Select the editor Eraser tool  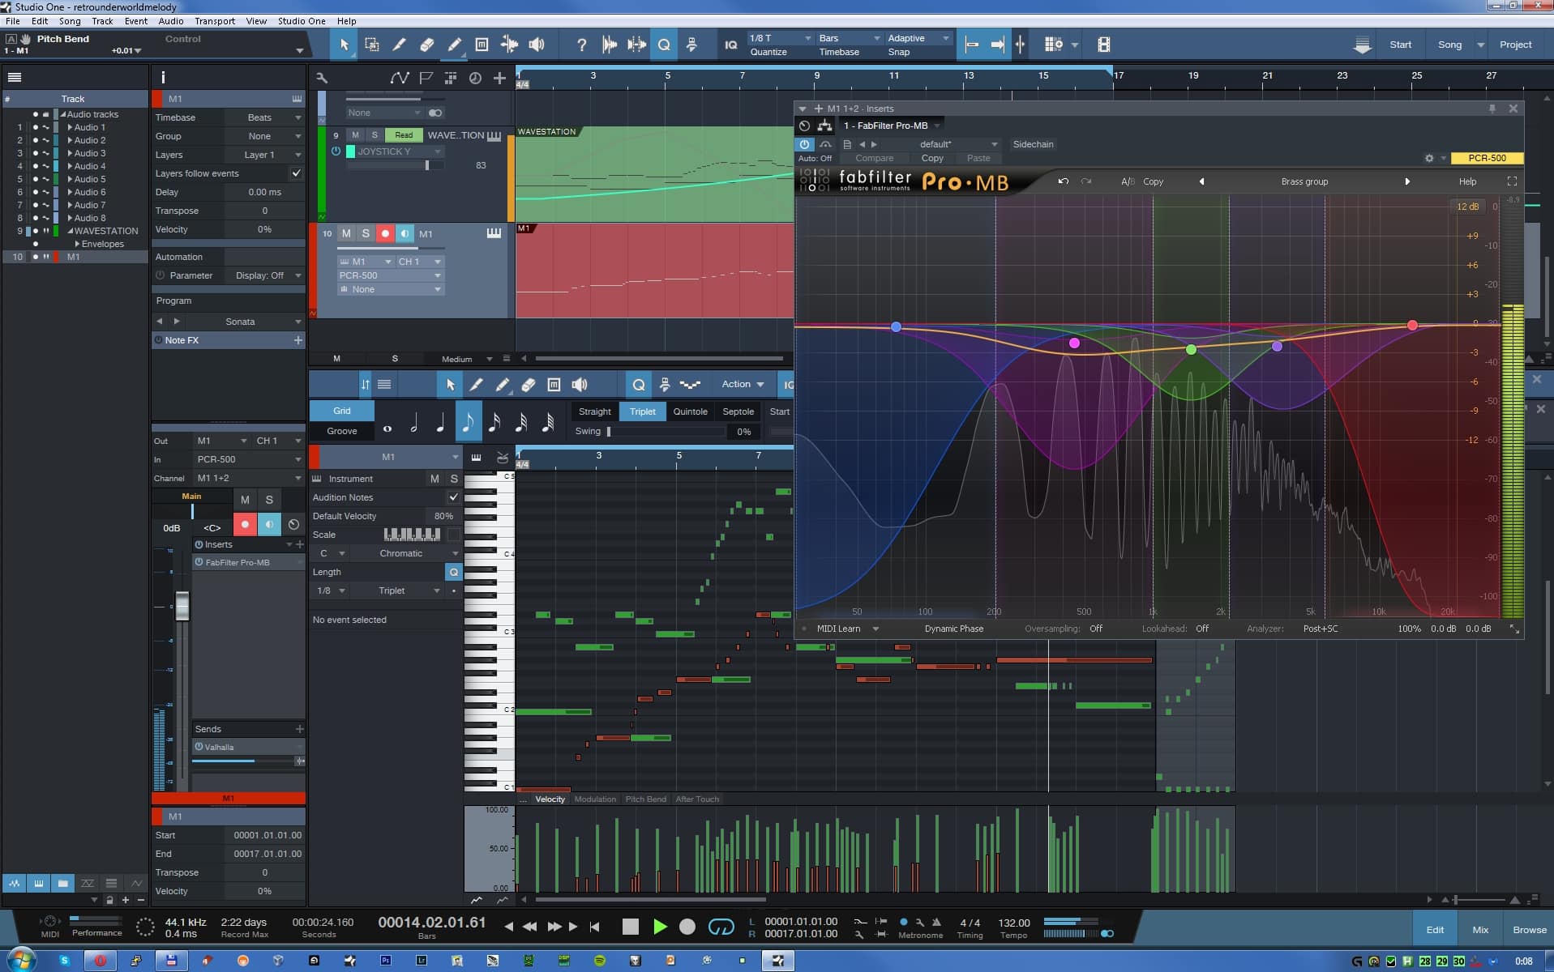pos(528,385)
